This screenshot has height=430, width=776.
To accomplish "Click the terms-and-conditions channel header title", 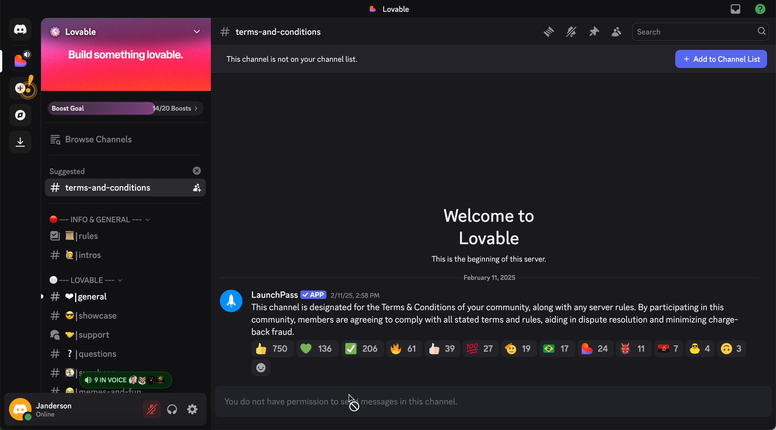I will (x=278, y=31).
